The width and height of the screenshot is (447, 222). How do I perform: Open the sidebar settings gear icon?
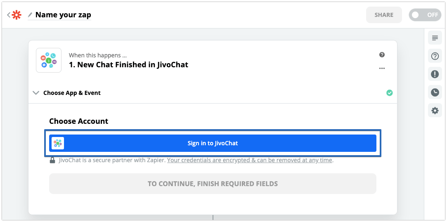[435, 111]
